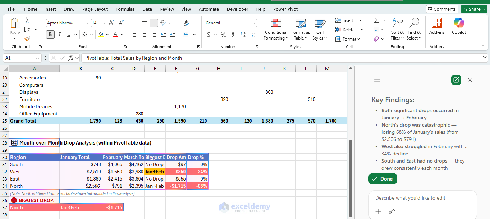Switch to the Formulas tab
This screenshot has width=490, height=219.
click(125, 9)
